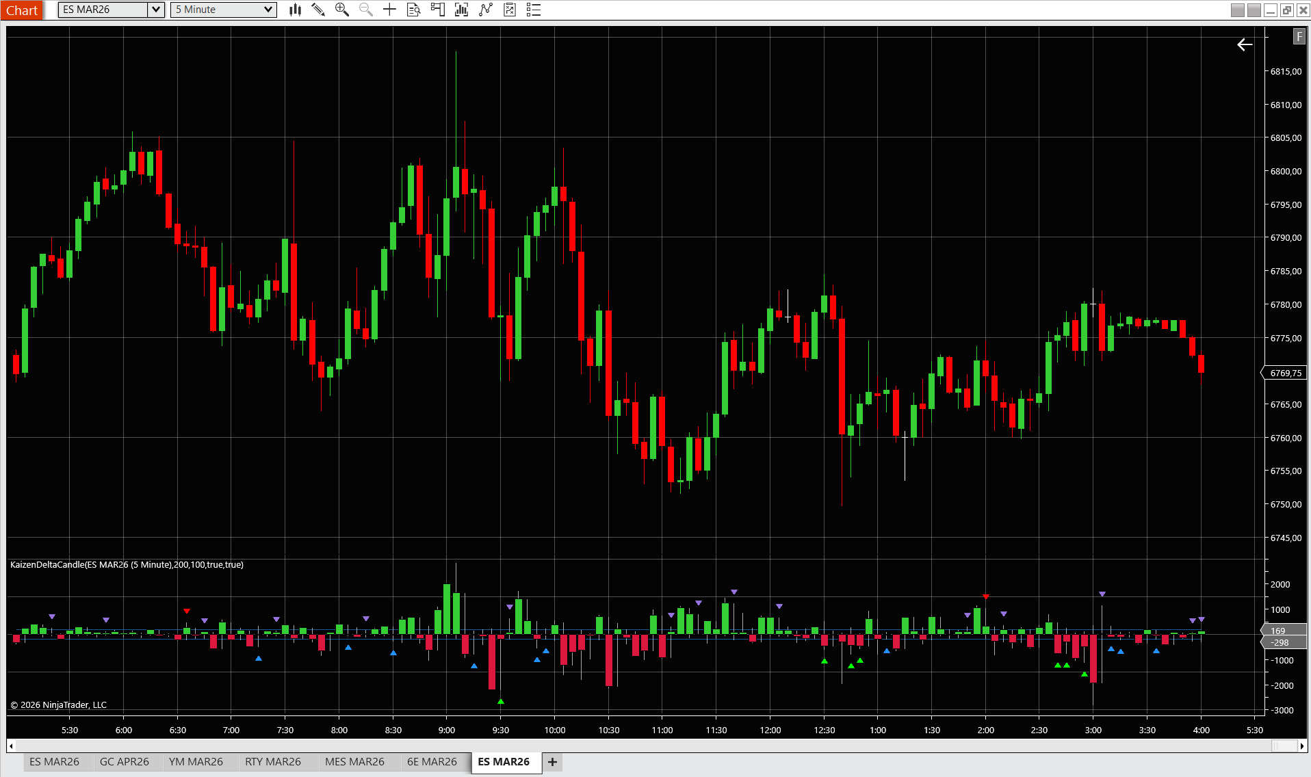The height and width of the screenshot is (777, 1311).
Task: Toggle the first gray window link square
Action: click(x=1237, y=10)
